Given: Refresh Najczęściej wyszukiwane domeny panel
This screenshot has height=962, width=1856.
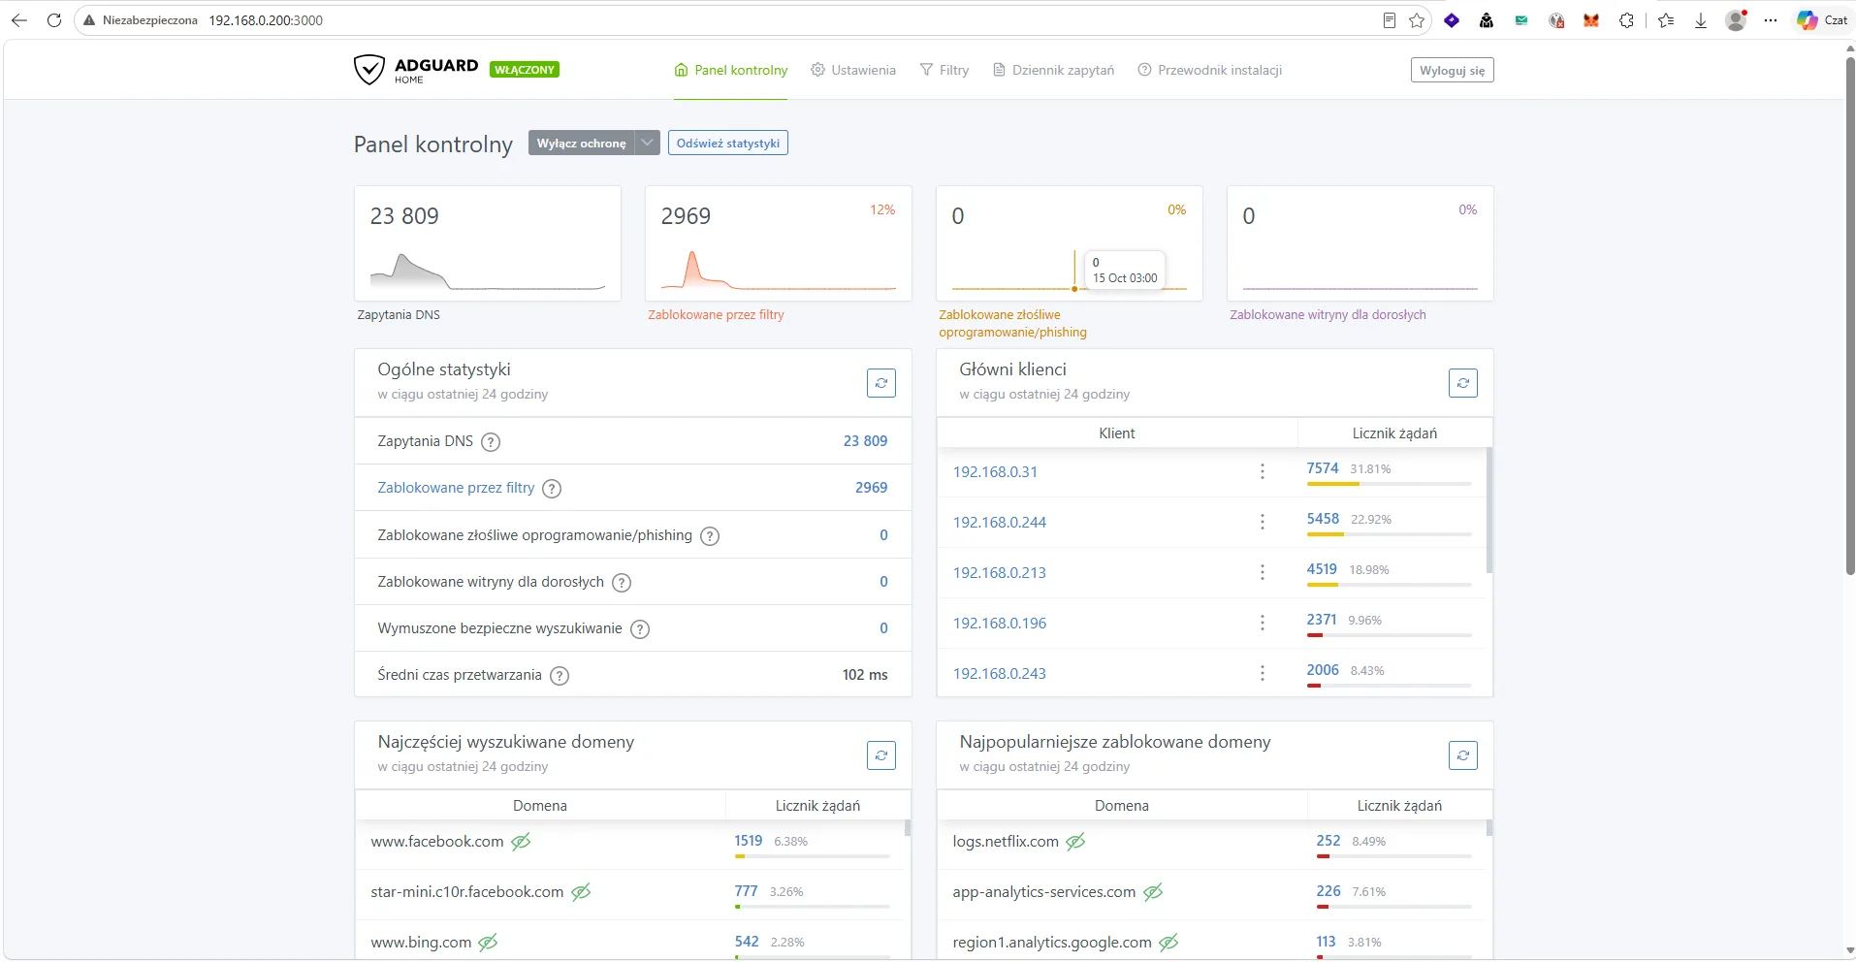Looking at the screenshot, I should point(880,755).
